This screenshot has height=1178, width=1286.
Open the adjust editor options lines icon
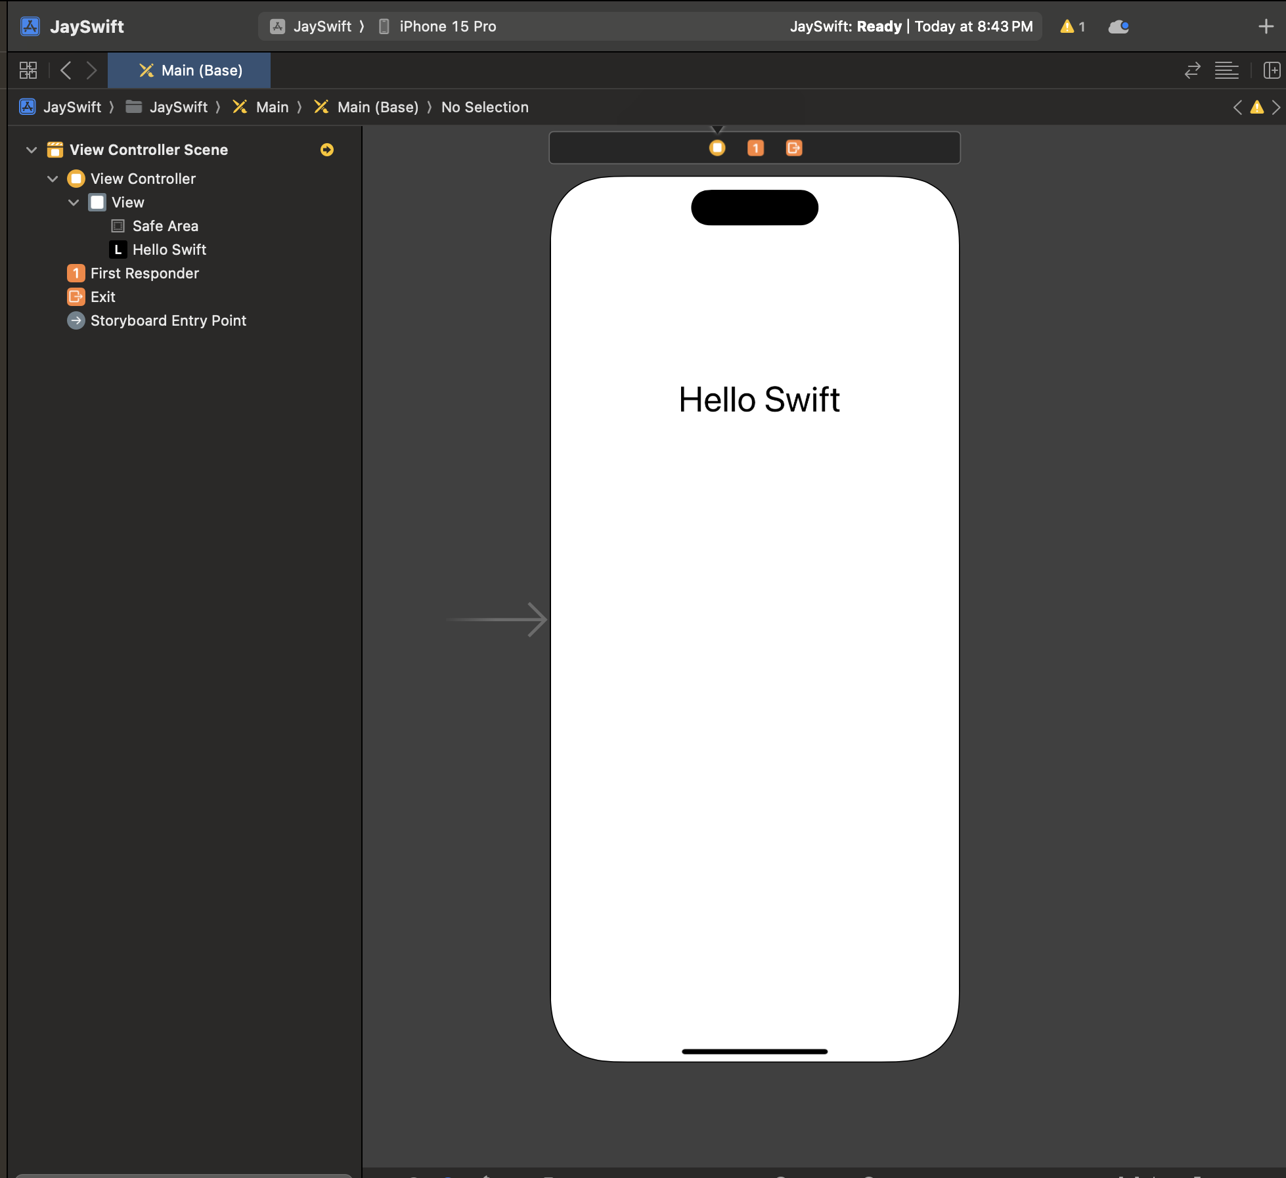pyautogui.click(x=1226, y=70)
